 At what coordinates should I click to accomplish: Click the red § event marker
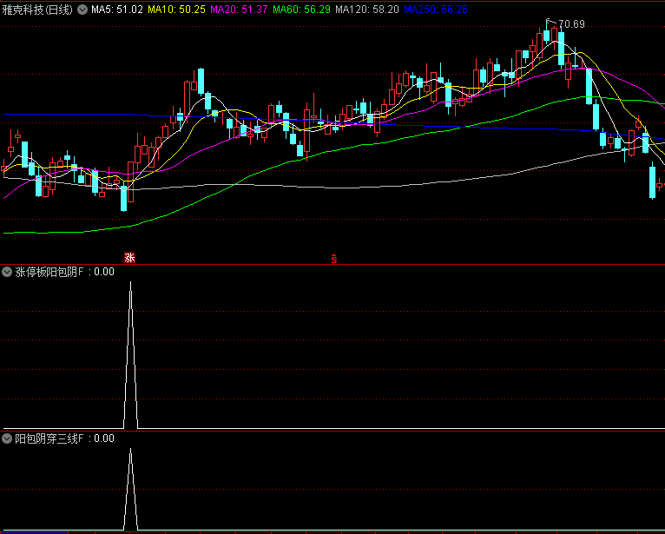coord(332,258)
